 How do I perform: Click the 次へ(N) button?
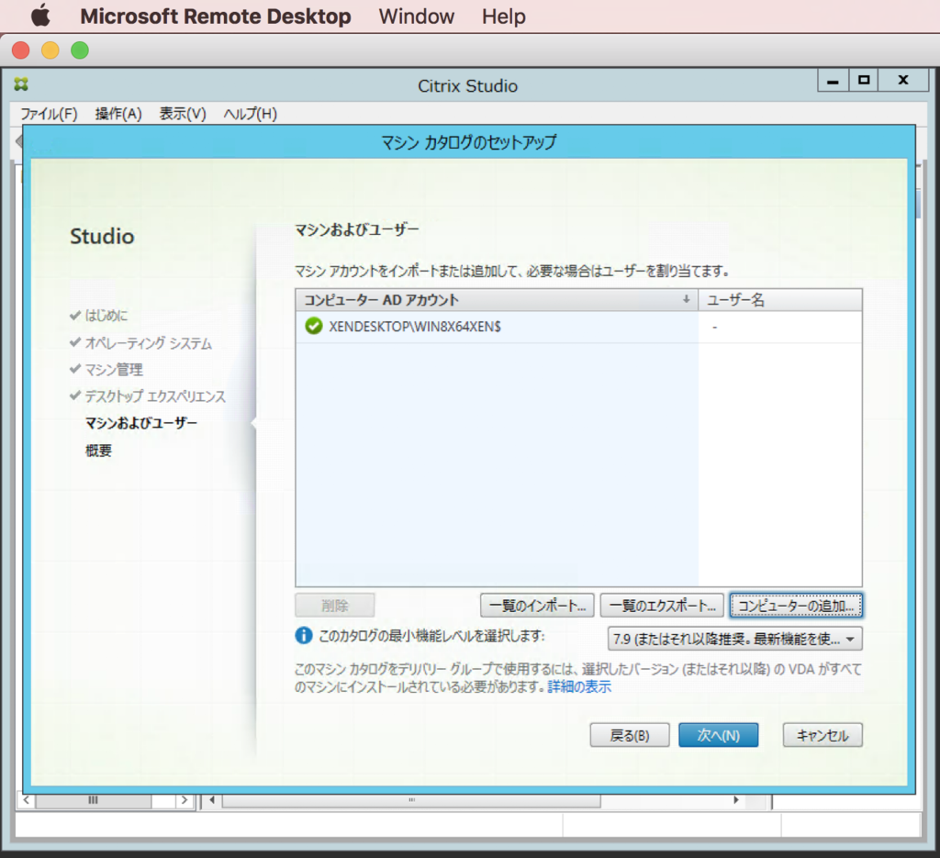point(718,735)
